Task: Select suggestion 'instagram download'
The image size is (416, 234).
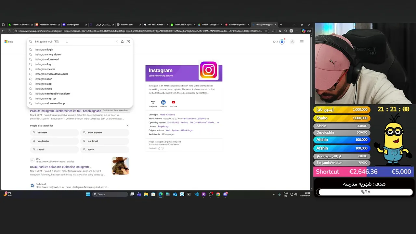Action: pyautogui.click(x=80, y=59)
